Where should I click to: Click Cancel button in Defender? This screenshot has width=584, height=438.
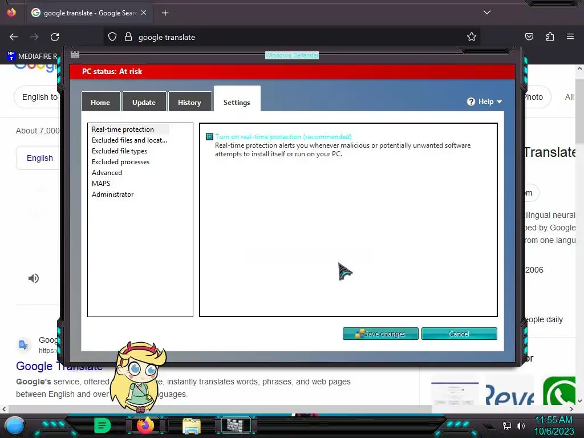[x=459, y=334]
